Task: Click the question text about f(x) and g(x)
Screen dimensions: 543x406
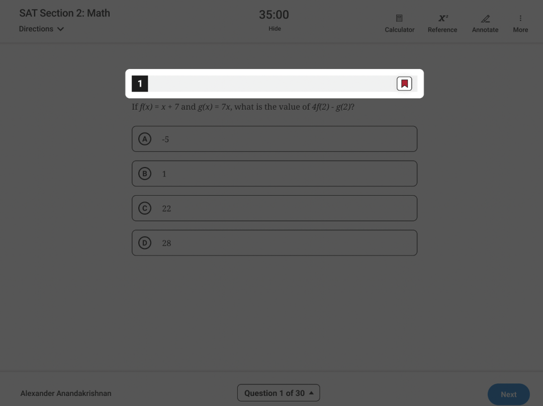Action: [243, 107]
